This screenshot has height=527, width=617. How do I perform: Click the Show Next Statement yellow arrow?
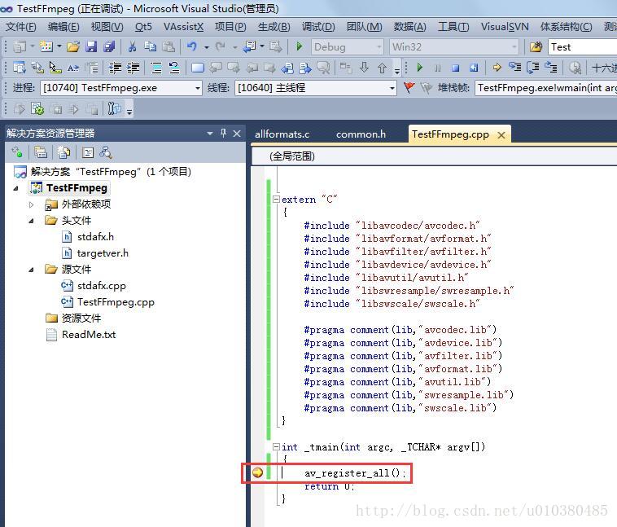click(x=497, y=68)
